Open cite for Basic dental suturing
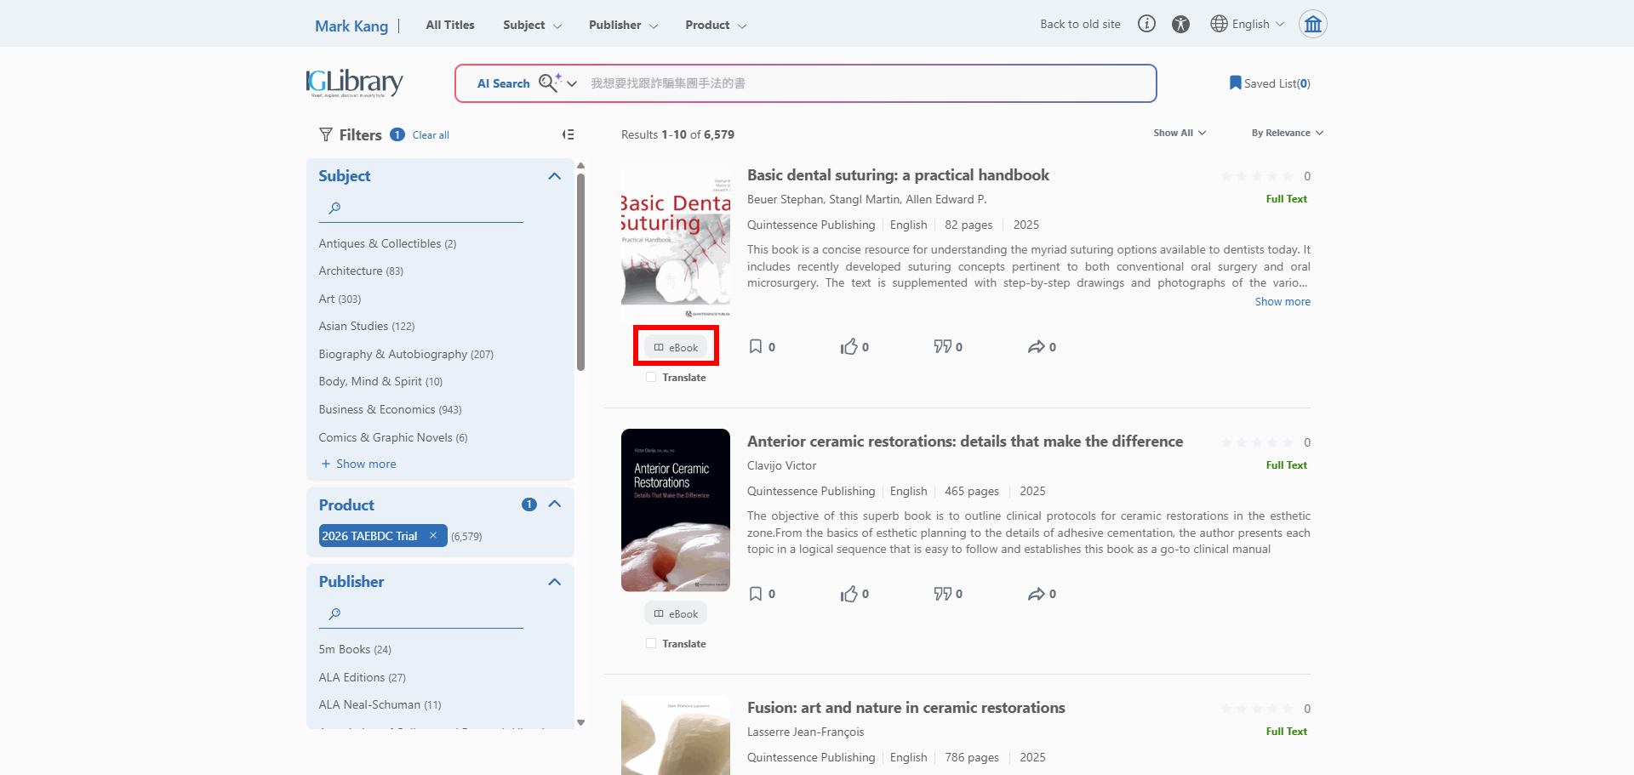 coord(942,346)
